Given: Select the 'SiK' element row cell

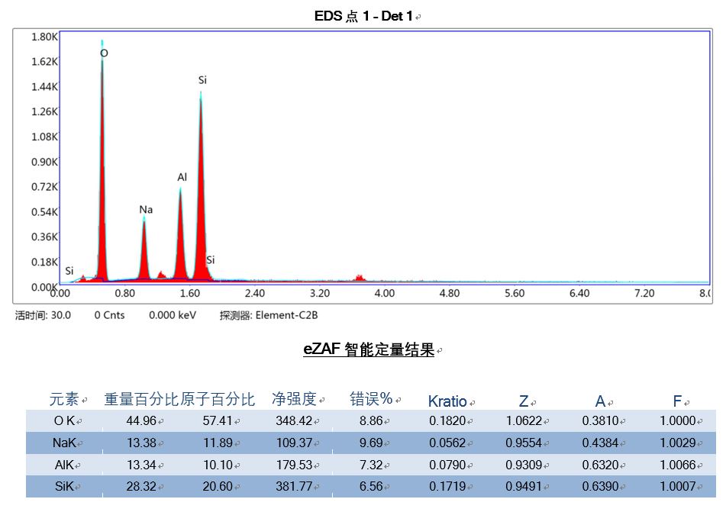Looking at the screenshot, I should (64, 487).
